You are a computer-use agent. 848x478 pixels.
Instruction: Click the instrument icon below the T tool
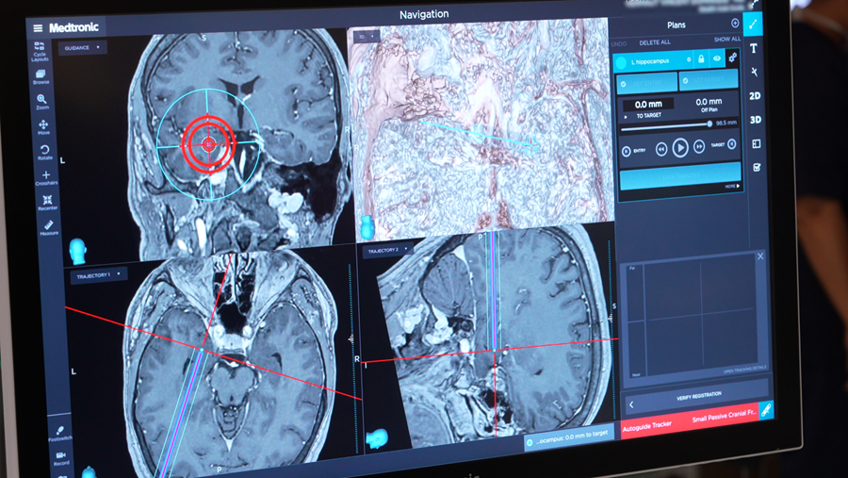pos(755,72)
